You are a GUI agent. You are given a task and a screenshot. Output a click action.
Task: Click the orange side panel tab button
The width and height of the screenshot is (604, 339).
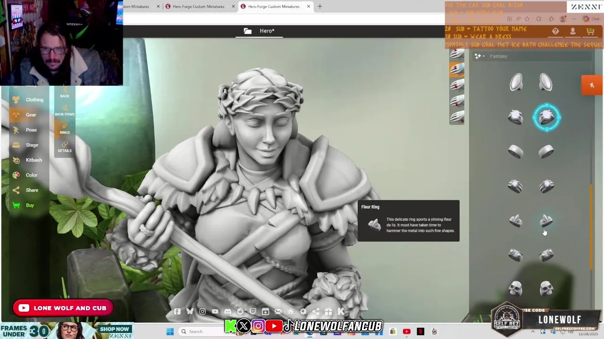[x=592, y=85]
